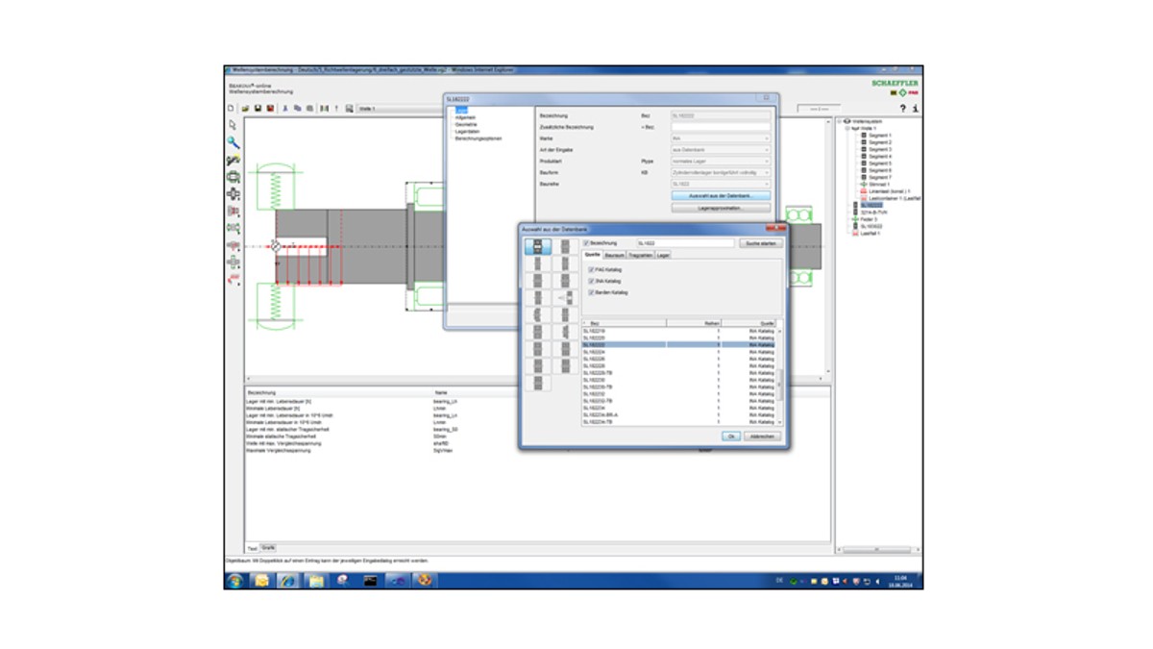Open the folder icon in the toolbar
1153x649 pixels.
245,109
